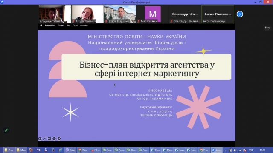Click the green annotation pencil icon
The height and width of the screenshot is (153, 273).
click(6, 130)
